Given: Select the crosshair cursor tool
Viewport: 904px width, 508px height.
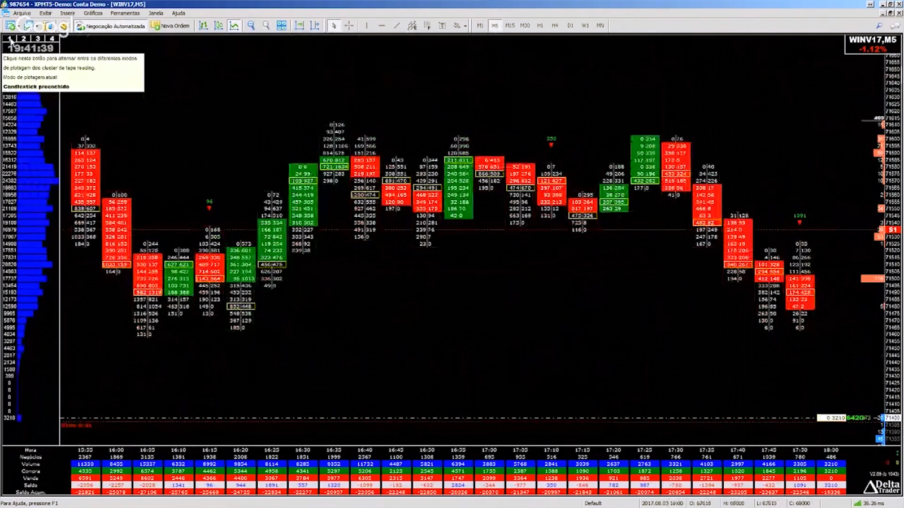Looking at the screenshot, I should coord(349,26).
